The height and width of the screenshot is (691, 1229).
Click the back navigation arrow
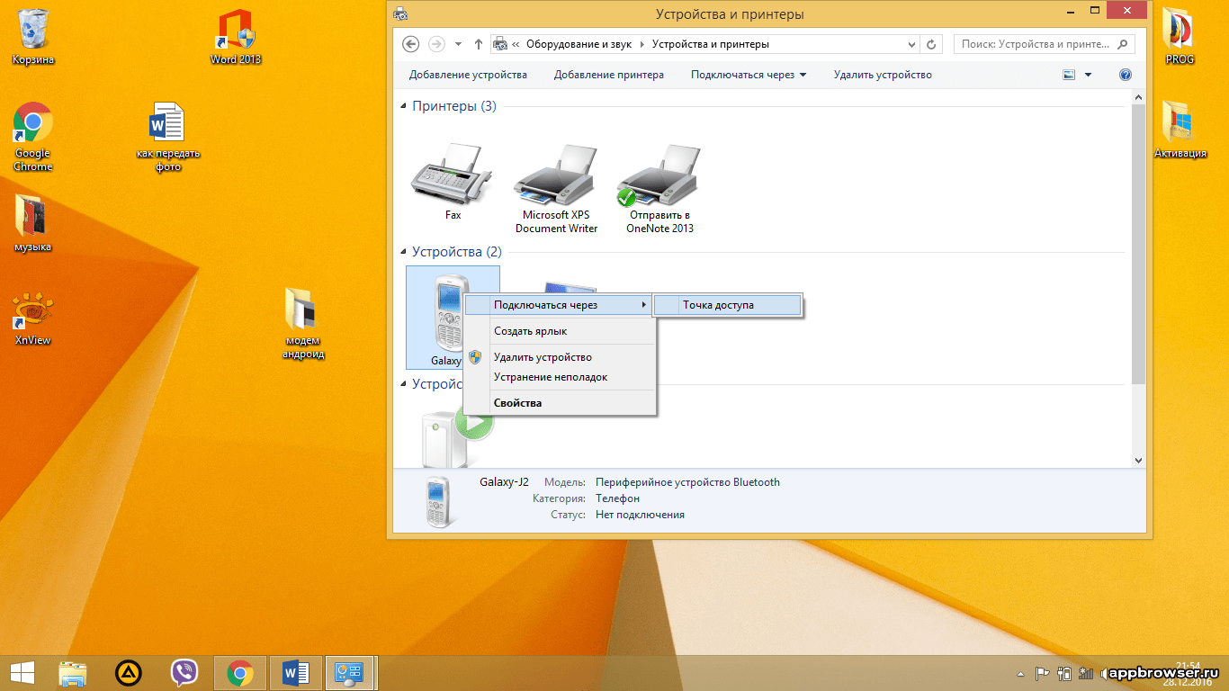pos(411,44)
